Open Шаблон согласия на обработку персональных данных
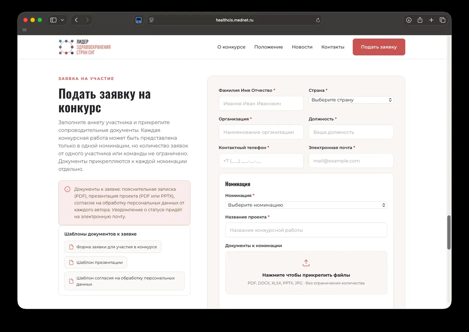This screenshot has width=469, height=332. [x=125, y=281]
